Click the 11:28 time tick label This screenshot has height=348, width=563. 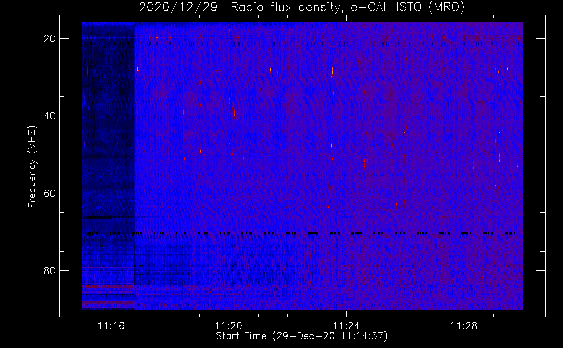click(x=464, y=326)
